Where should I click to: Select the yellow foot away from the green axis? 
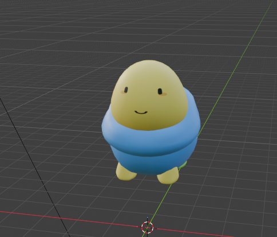pos(125,172)
